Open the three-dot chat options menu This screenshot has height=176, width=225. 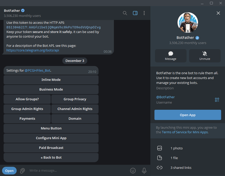point(144,13)
